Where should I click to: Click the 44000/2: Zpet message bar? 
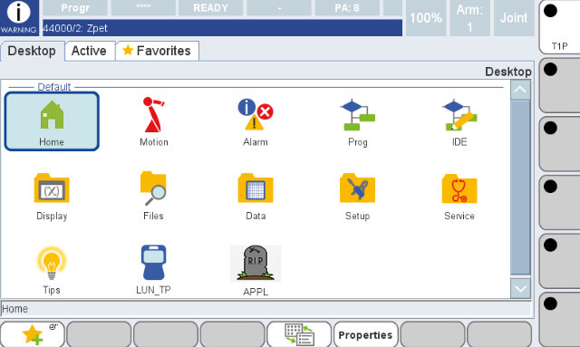coord(222,28)
